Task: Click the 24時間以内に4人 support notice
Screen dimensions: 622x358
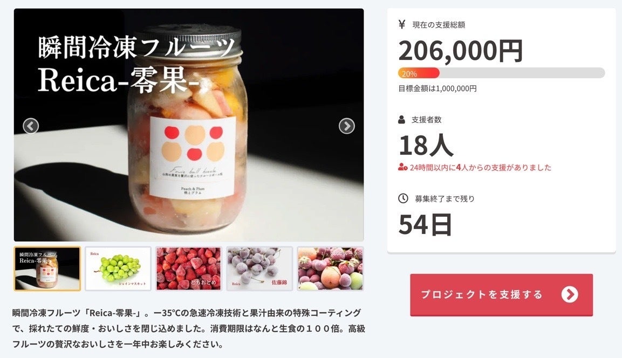Action: [475, 167]
